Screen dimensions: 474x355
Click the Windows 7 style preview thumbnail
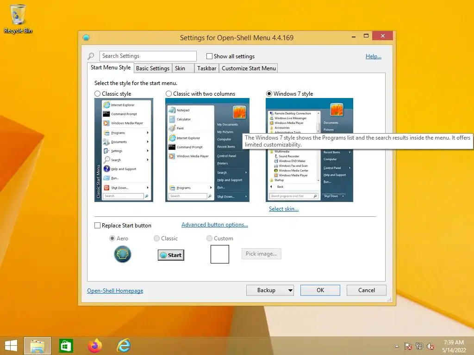309,150
